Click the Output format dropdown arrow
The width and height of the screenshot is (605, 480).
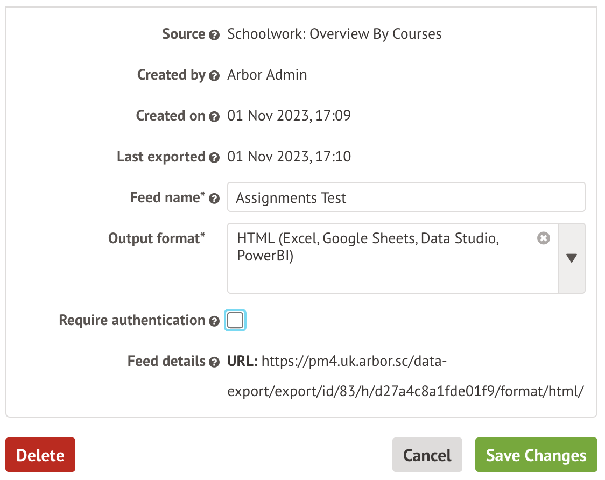[572, 258]
